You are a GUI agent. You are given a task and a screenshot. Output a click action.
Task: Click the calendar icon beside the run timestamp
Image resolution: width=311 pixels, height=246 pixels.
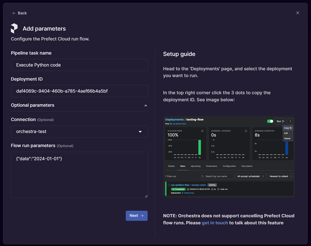[188, 189]
